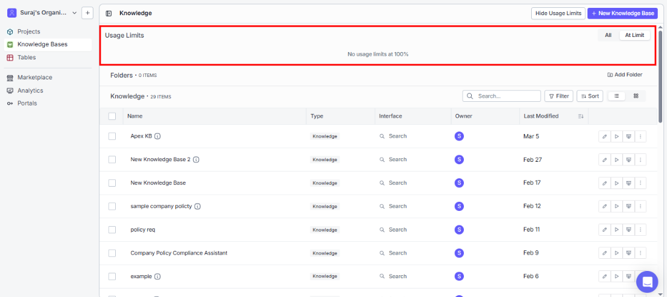Click info icon next to Apex KB

point(158,136)
